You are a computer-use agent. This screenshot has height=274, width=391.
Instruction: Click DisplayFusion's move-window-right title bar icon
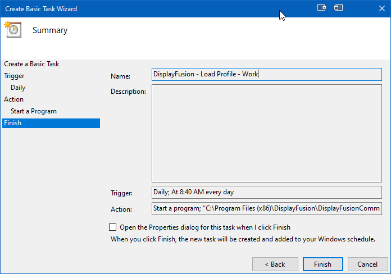[322, 8]
